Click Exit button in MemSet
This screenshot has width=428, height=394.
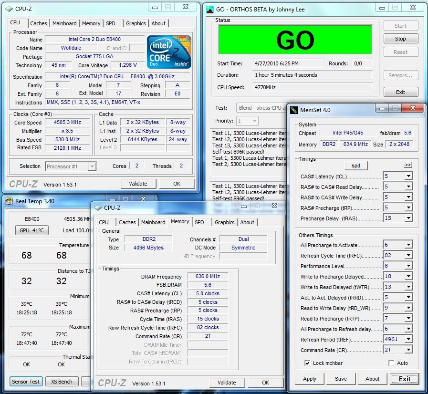point(405,379)
